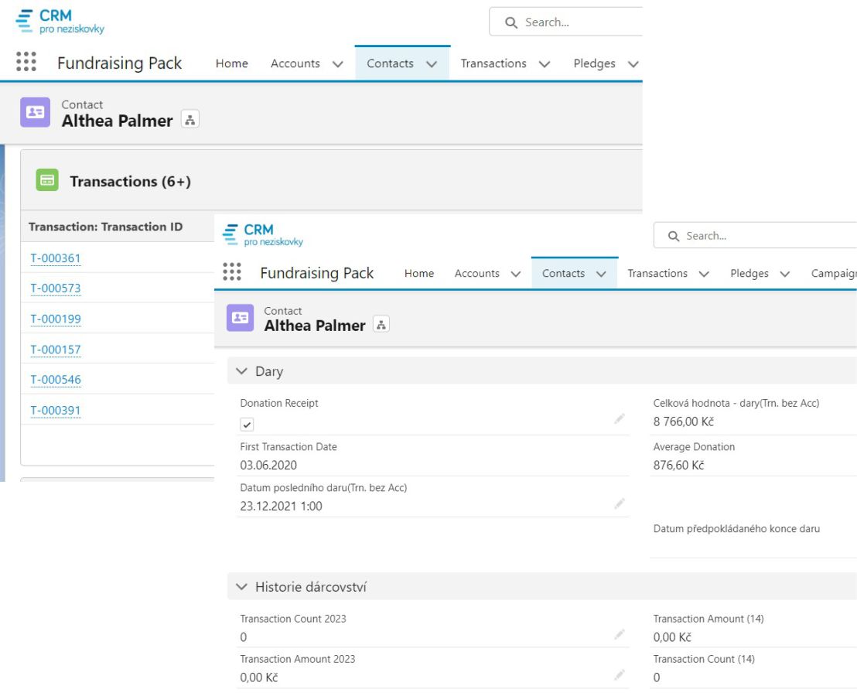
Task: Click hierarchy icon next to foreground Althea Palmer
Action: point(381,326)
